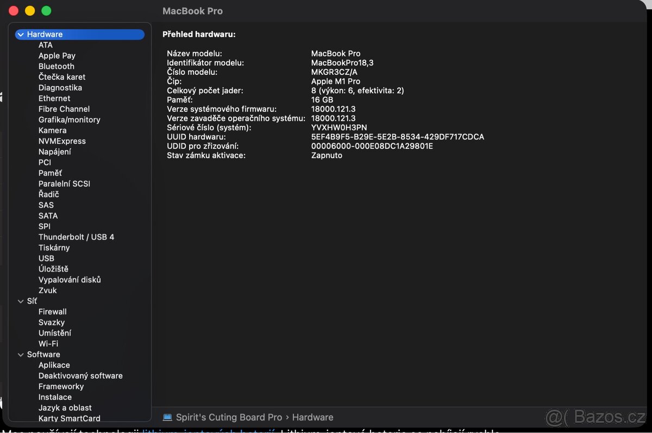Open Čtečka karet entry

pos(62,77)
